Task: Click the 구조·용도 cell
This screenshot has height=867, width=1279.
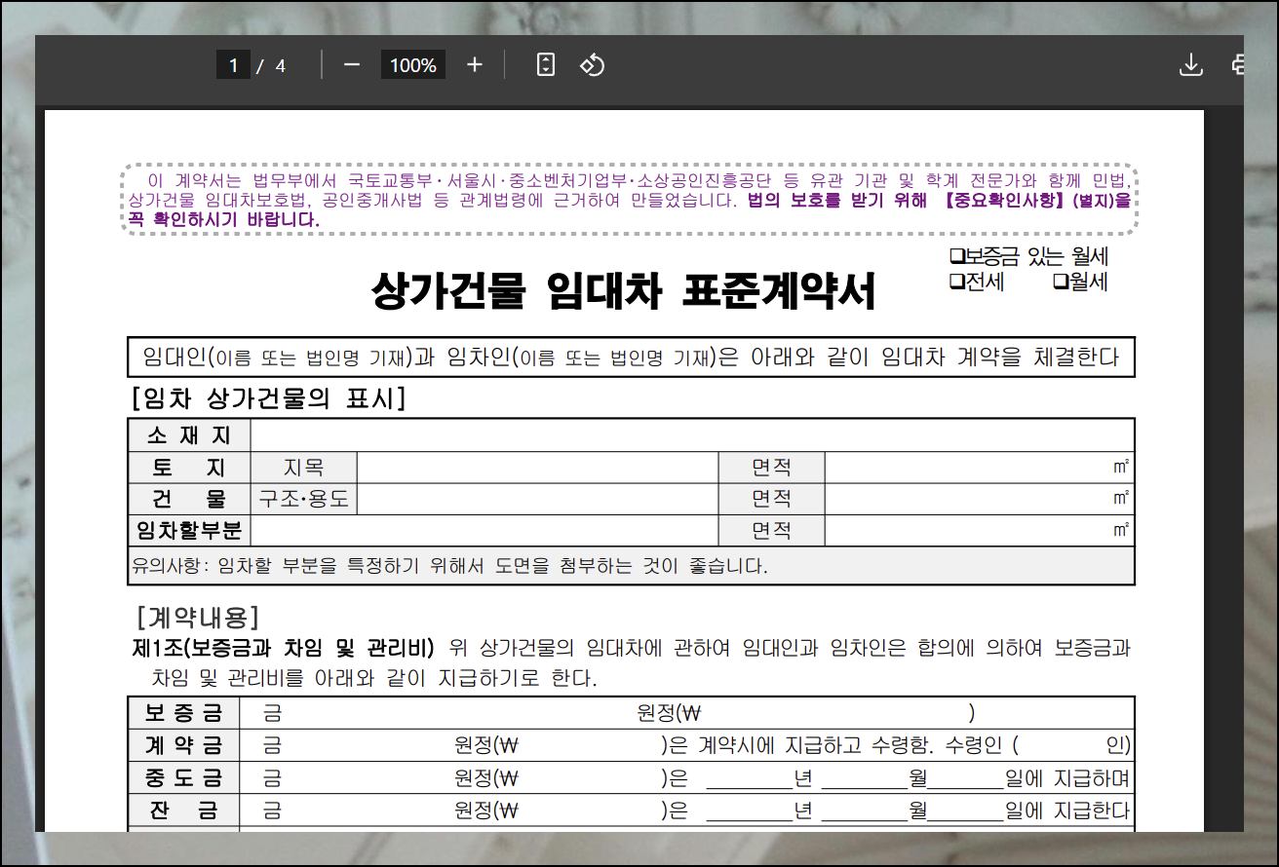Action: point(304,499)
